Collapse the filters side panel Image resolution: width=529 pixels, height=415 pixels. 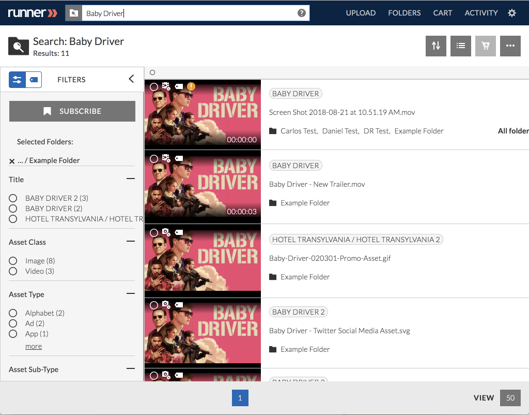[x=131, y=79]
